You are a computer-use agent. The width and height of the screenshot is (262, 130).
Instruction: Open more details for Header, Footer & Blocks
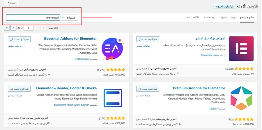tap(15, 95)
